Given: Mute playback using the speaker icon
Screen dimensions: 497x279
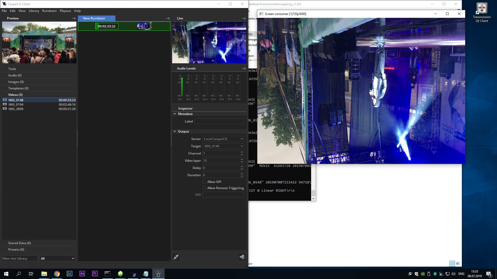Looking at the screenshot, I should point(242,257).
